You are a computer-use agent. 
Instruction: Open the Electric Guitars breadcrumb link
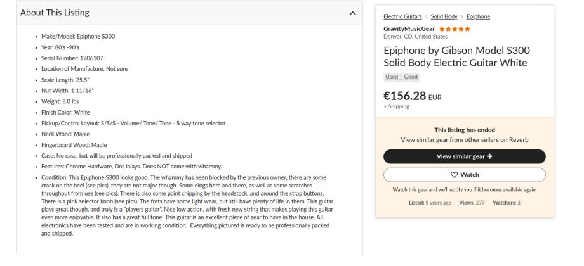pyautogui.click(x=404, y=16)
